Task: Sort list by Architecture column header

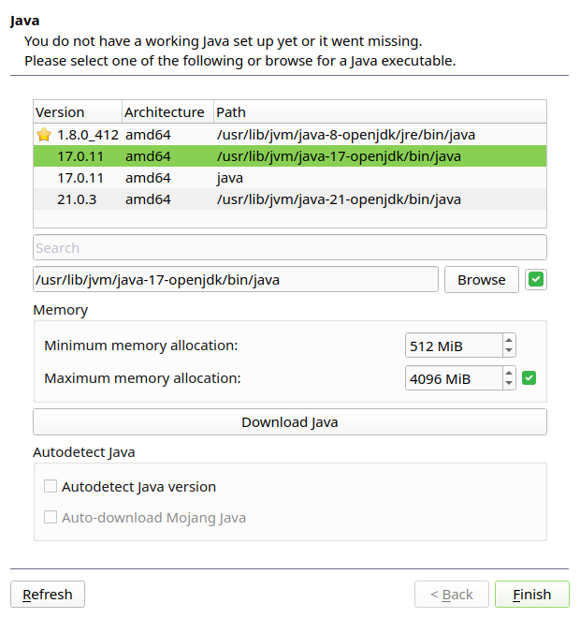Action: click(167, 112)
